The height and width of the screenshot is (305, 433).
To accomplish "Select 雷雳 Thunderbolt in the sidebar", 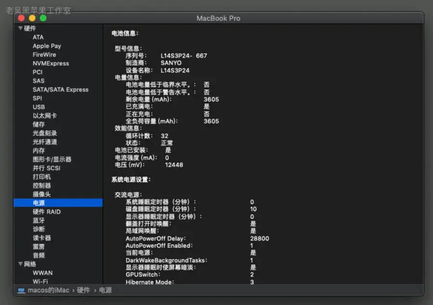I will [x=38, y=246].
